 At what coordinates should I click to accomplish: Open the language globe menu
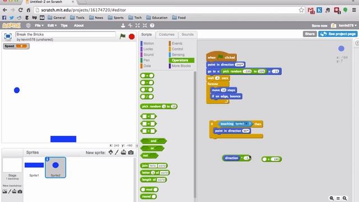coord(28,25)
